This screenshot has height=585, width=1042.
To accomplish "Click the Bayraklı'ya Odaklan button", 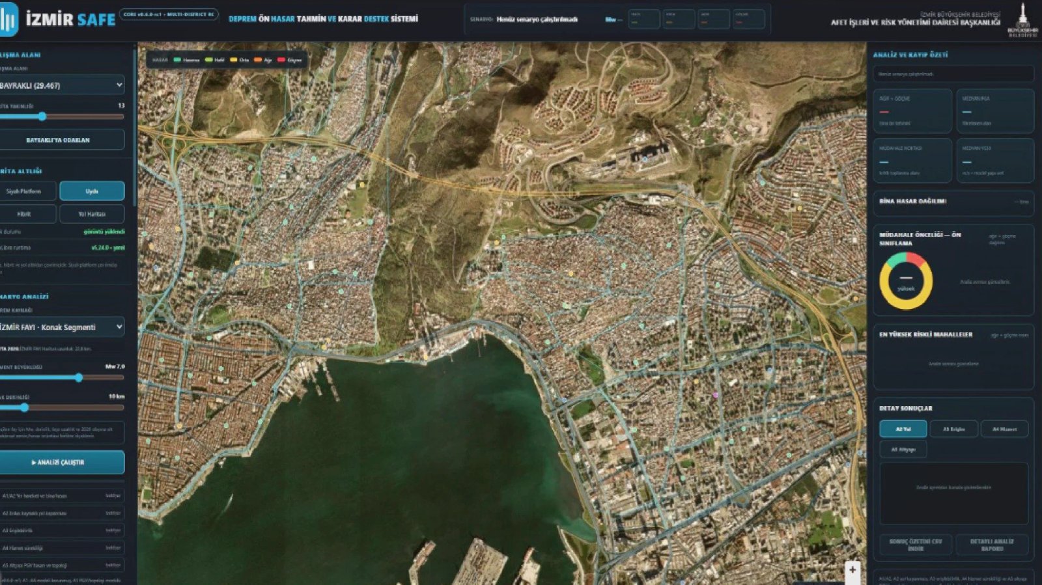I will [62, 140].
